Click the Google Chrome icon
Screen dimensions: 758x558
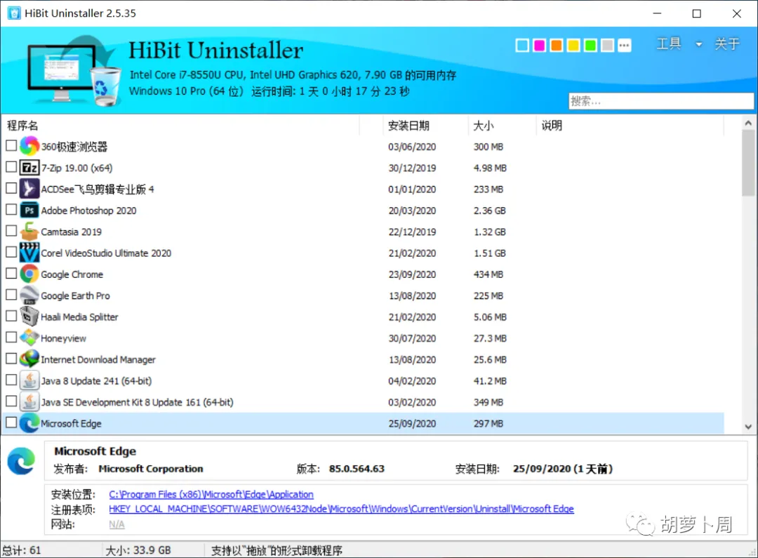[29, 274]
